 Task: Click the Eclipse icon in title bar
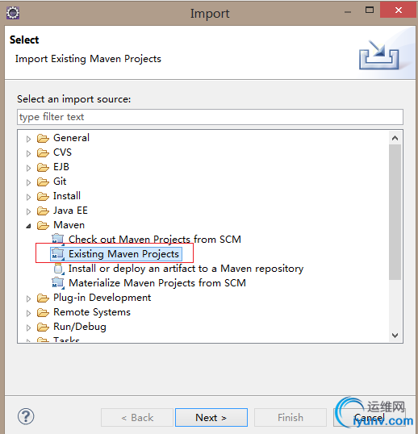click(x=13, y=13)
